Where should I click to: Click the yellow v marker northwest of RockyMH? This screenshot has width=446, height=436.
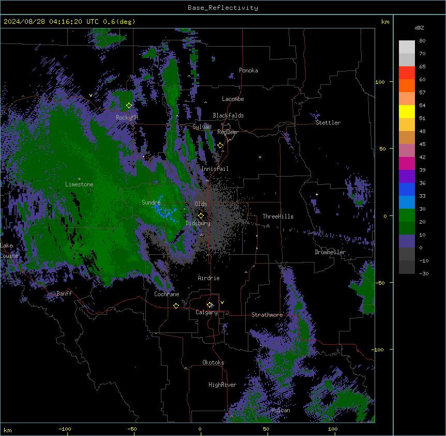(x=91, y=95)
